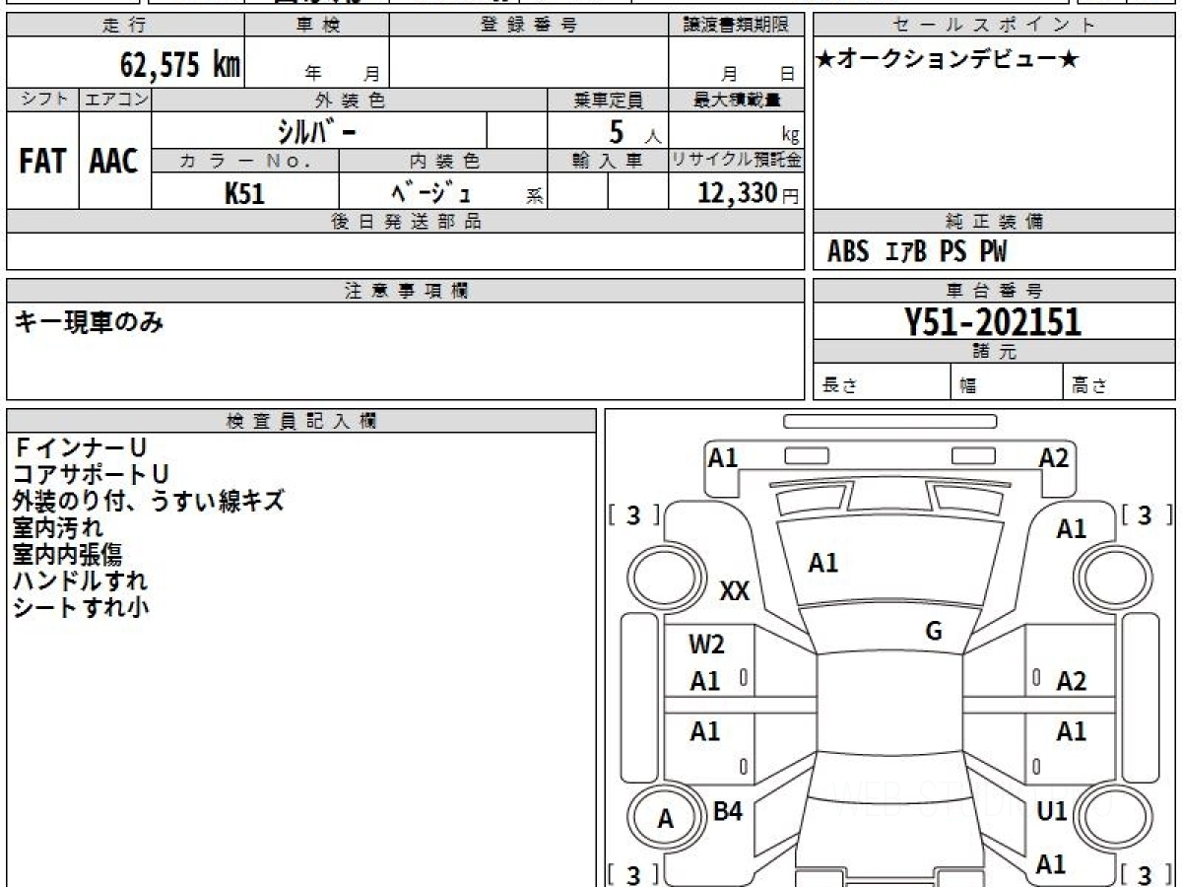Select the 諸元 header
The image size is (1182, 887).
pyautogui.click(x=995, y=351)
